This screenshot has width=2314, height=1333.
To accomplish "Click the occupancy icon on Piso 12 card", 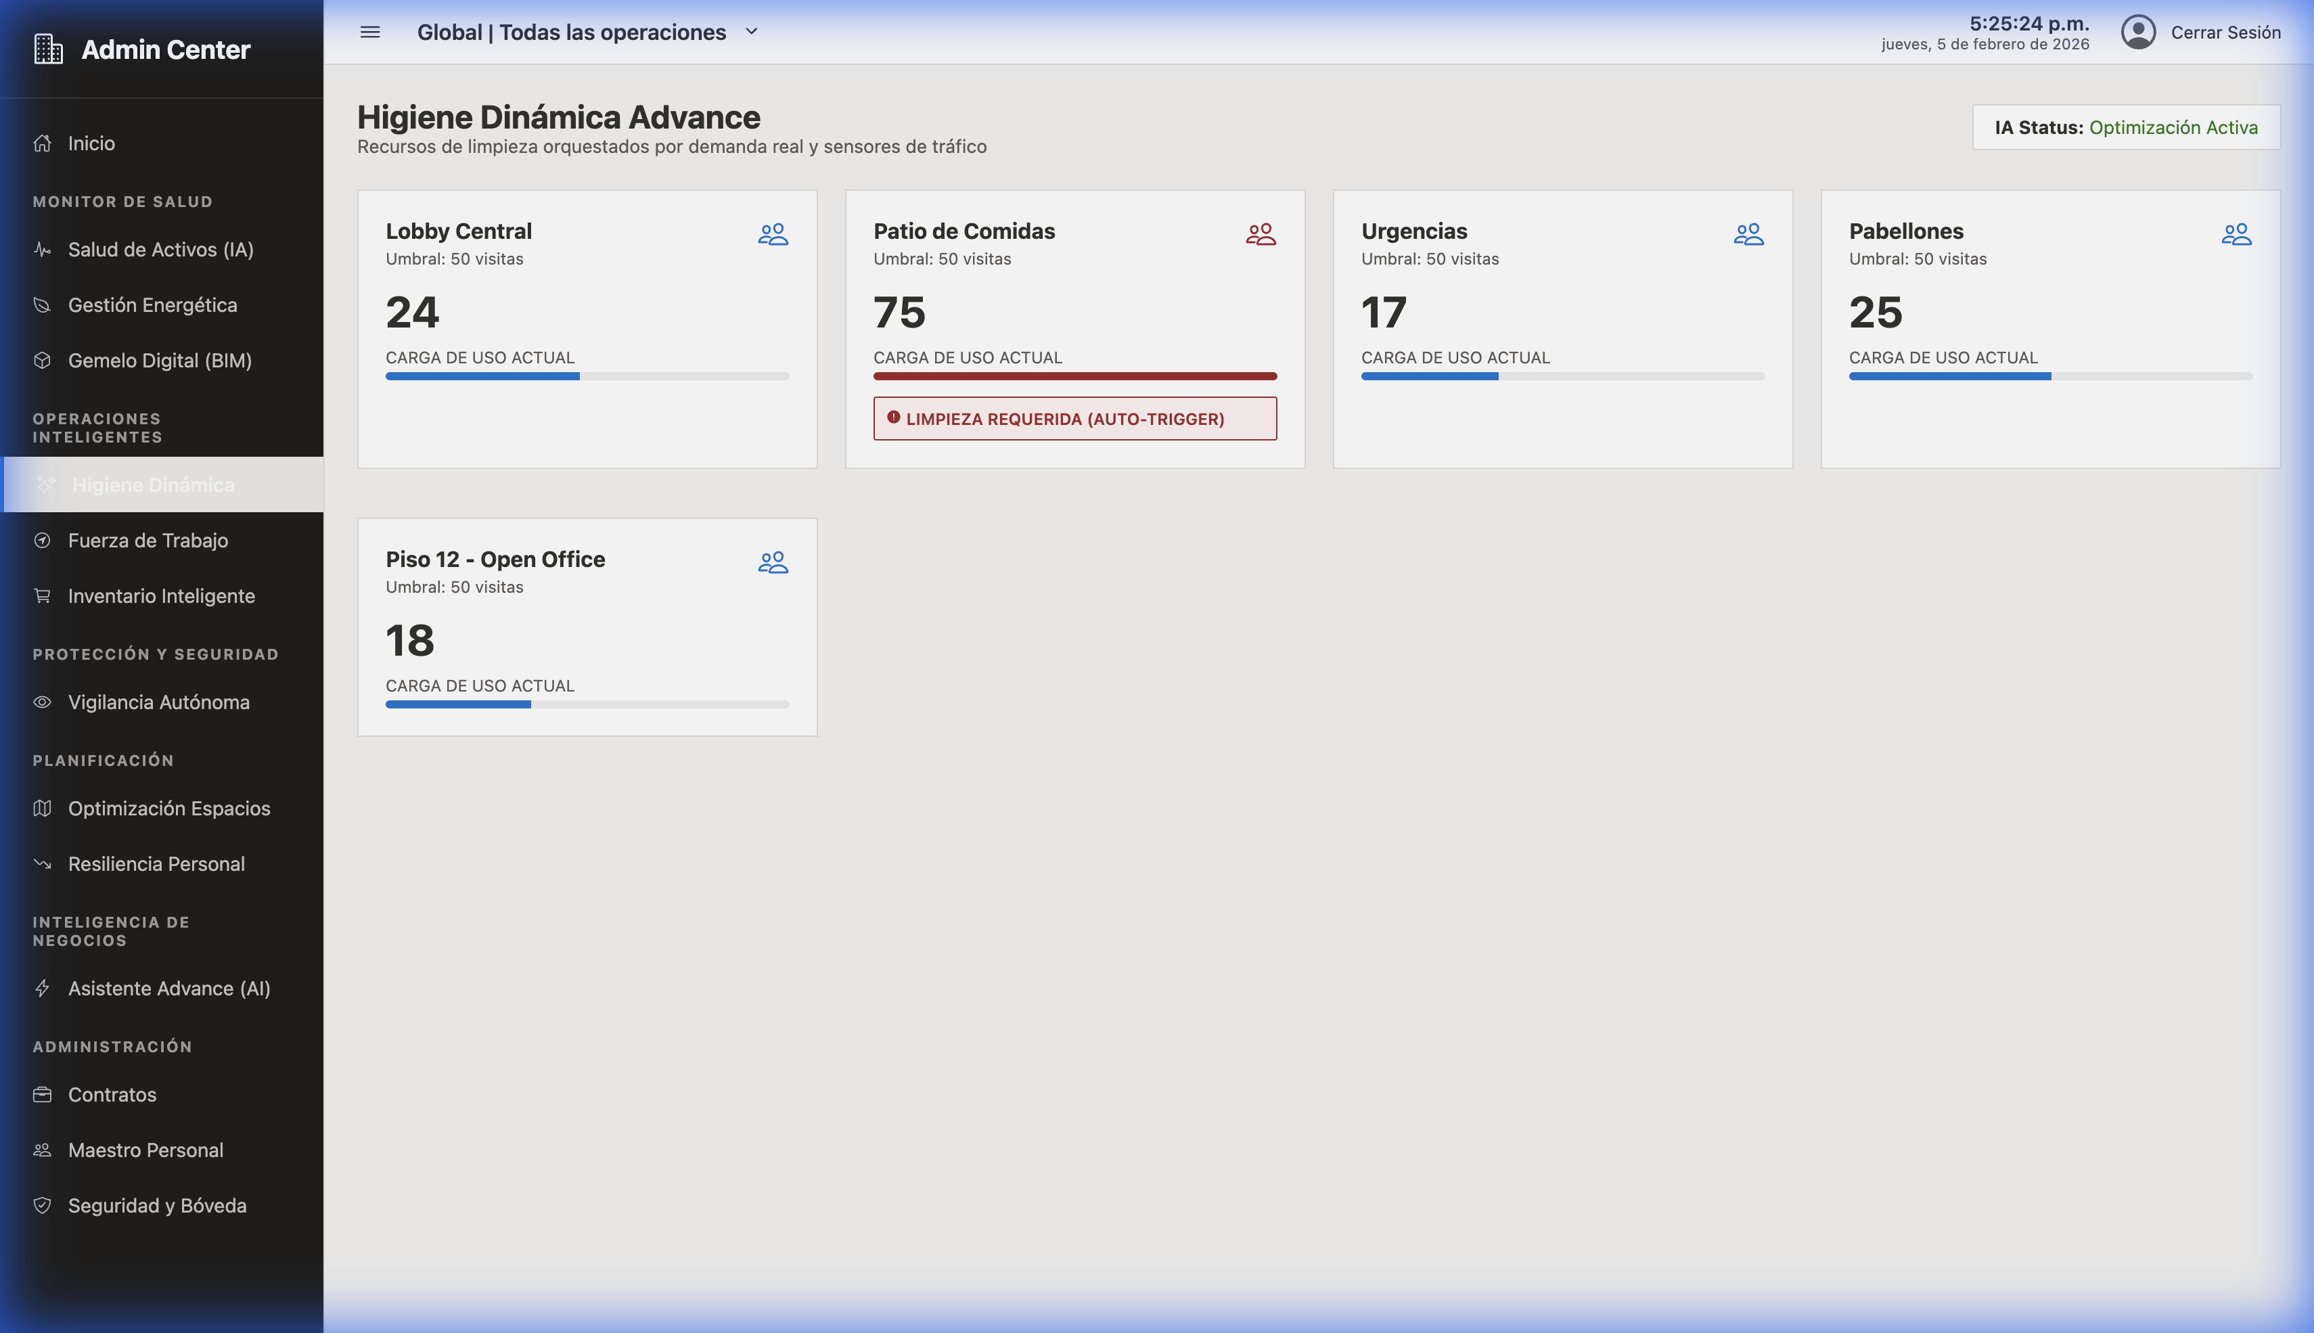I will click(773, 561).
